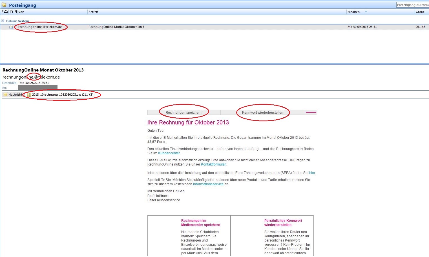Click the sent date next to 'Gesendet:'
The height and width of the screenshot is (257, 429).
(x=34, y=83)
